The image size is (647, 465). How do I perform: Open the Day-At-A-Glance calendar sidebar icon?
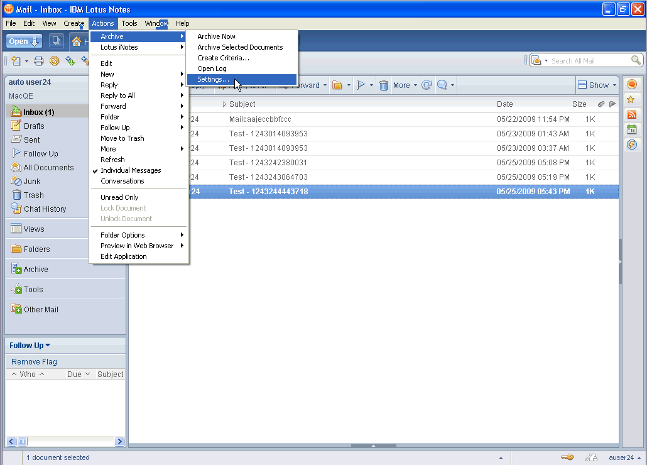(631, 129)
